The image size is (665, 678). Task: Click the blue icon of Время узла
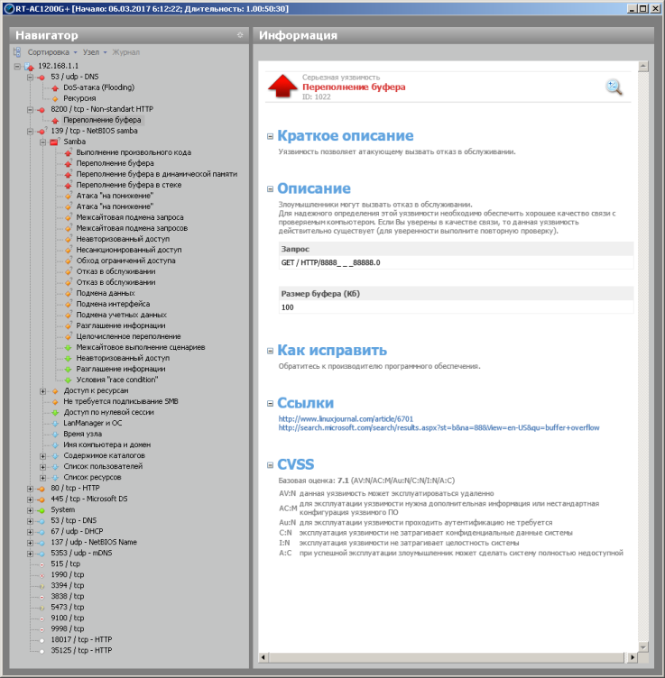(55, 435)
